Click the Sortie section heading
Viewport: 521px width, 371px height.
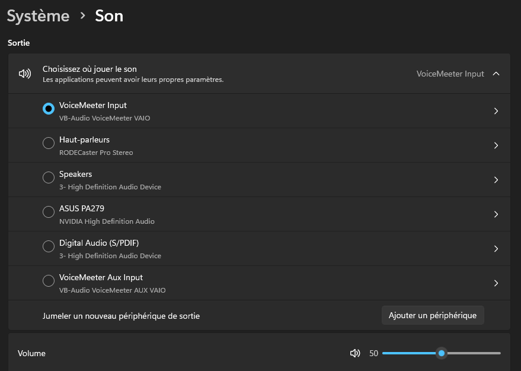coord(18,43)
